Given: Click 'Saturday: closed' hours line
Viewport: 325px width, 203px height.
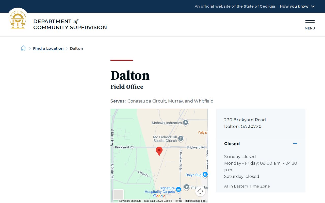Looking at the screenshot, I should click(242, 176).
